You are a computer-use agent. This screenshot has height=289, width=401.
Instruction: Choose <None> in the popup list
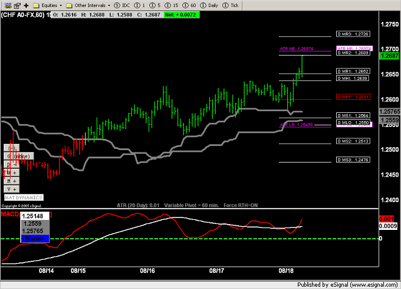pos(35,239)
